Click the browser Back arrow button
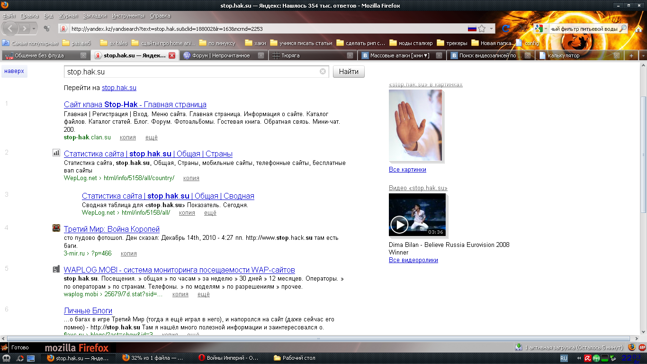Viewport: 647px width, 364px height. tap(10, 29)
